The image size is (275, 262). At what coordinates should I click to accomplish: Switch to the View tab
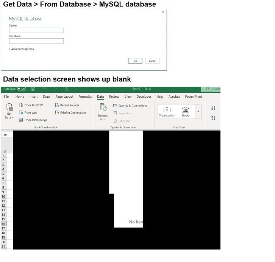pyautogui.click(x=128, y=97)
